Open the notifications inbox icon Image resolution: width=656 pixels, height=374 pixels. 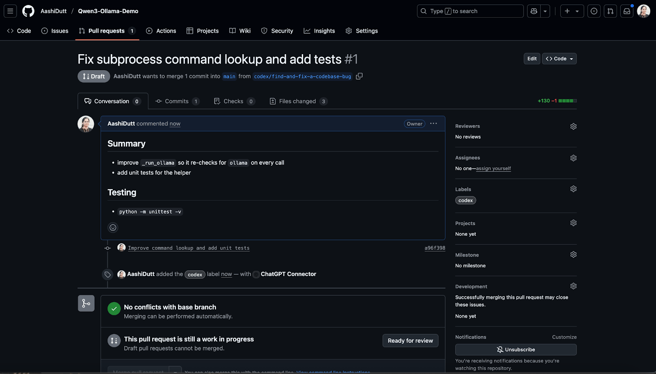pos(626,11)
